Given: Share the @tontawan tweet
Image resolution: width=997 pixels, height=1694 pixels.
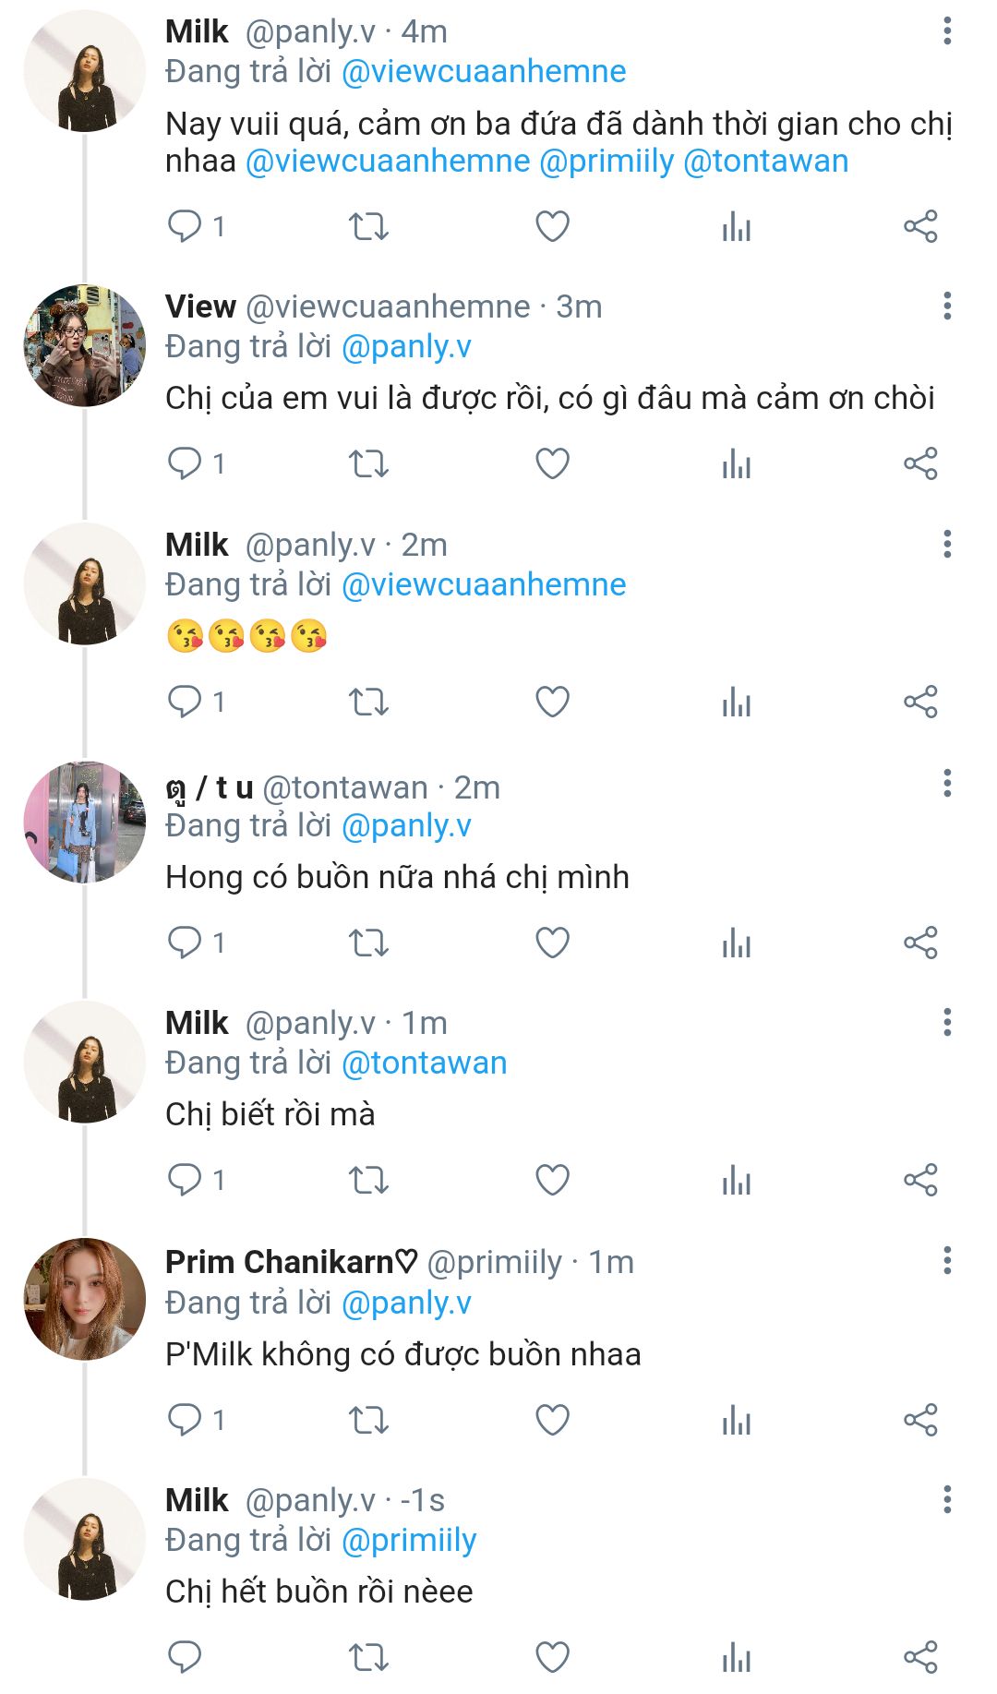Looking at the screenshot, I should click(920, 943).
